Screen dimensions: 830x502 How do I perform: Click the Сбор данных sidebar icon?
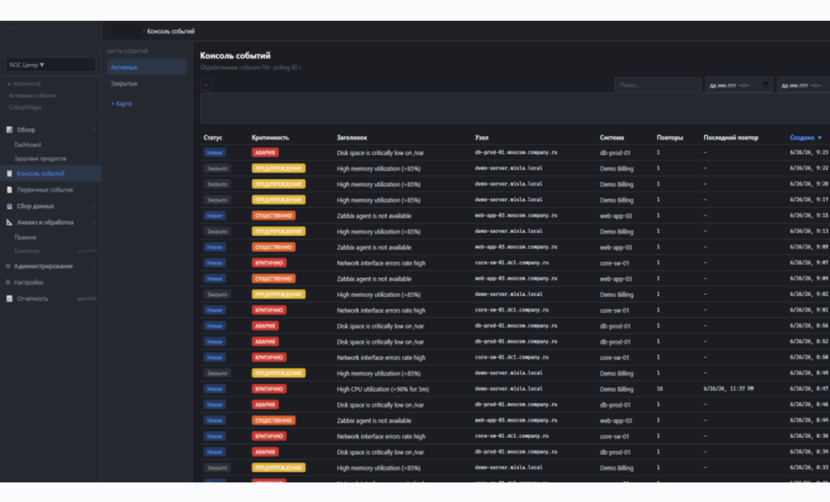(9, 206)
